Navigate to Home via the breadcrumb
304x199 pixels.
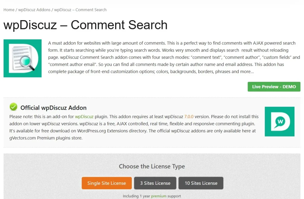[8, 10]
